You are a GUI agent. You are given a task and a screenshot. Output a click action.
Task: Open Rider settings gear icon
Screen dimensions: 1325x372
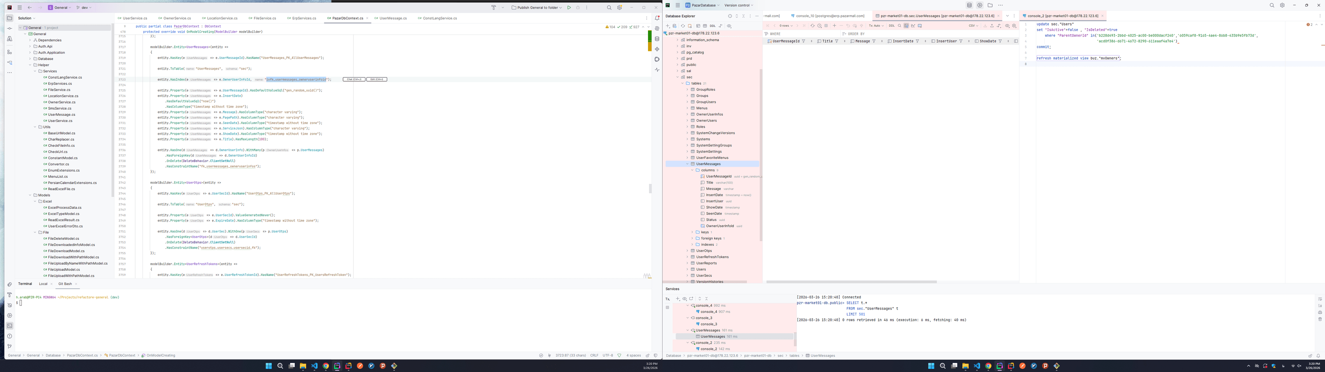[x=619, y=8]
